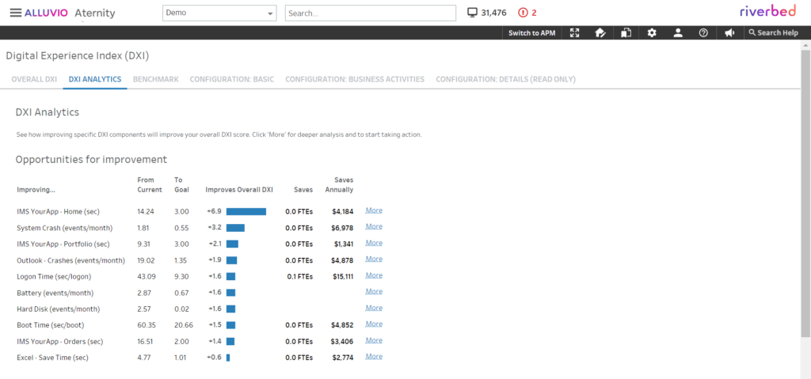Click the fullscreen expand icon
This screenshot has width=811, height=379.
click(575, 32)
